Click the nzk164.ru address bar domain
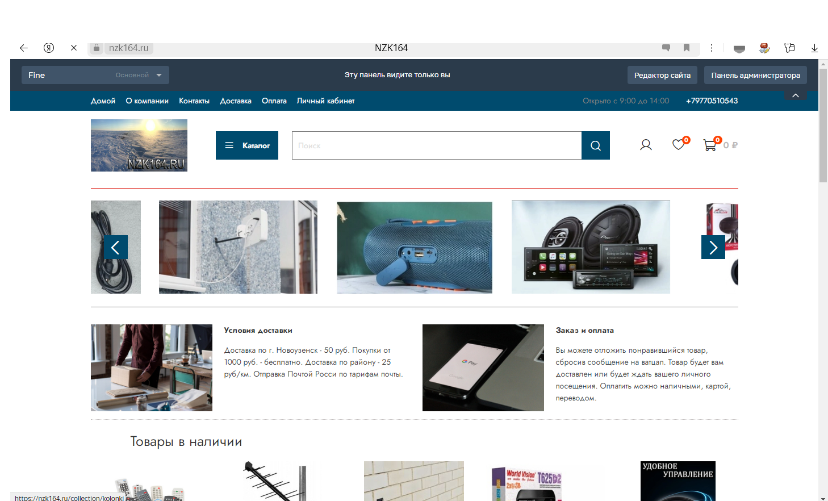Image resolution: width=828 pixels, height=501 pixels. coord(129,48)
